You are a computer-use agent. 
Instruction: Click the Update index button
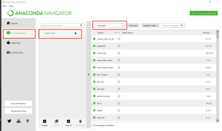150,26
